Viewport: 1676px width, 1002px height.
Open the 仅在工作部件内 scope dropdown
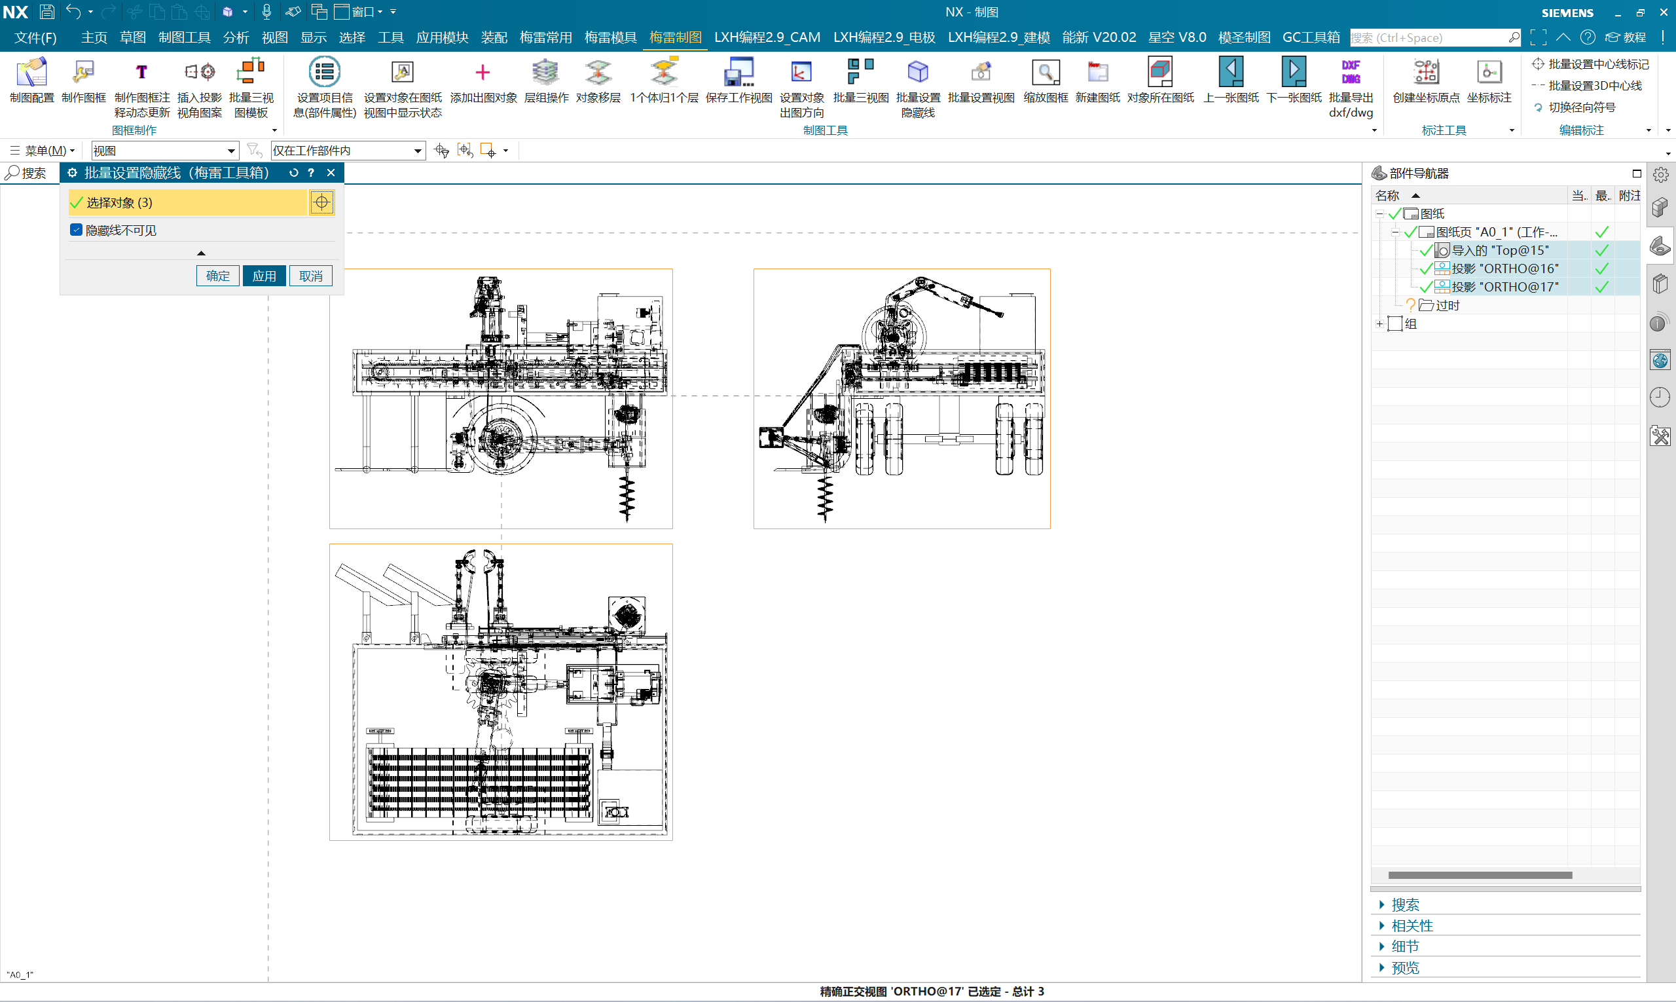coord(348,151)
